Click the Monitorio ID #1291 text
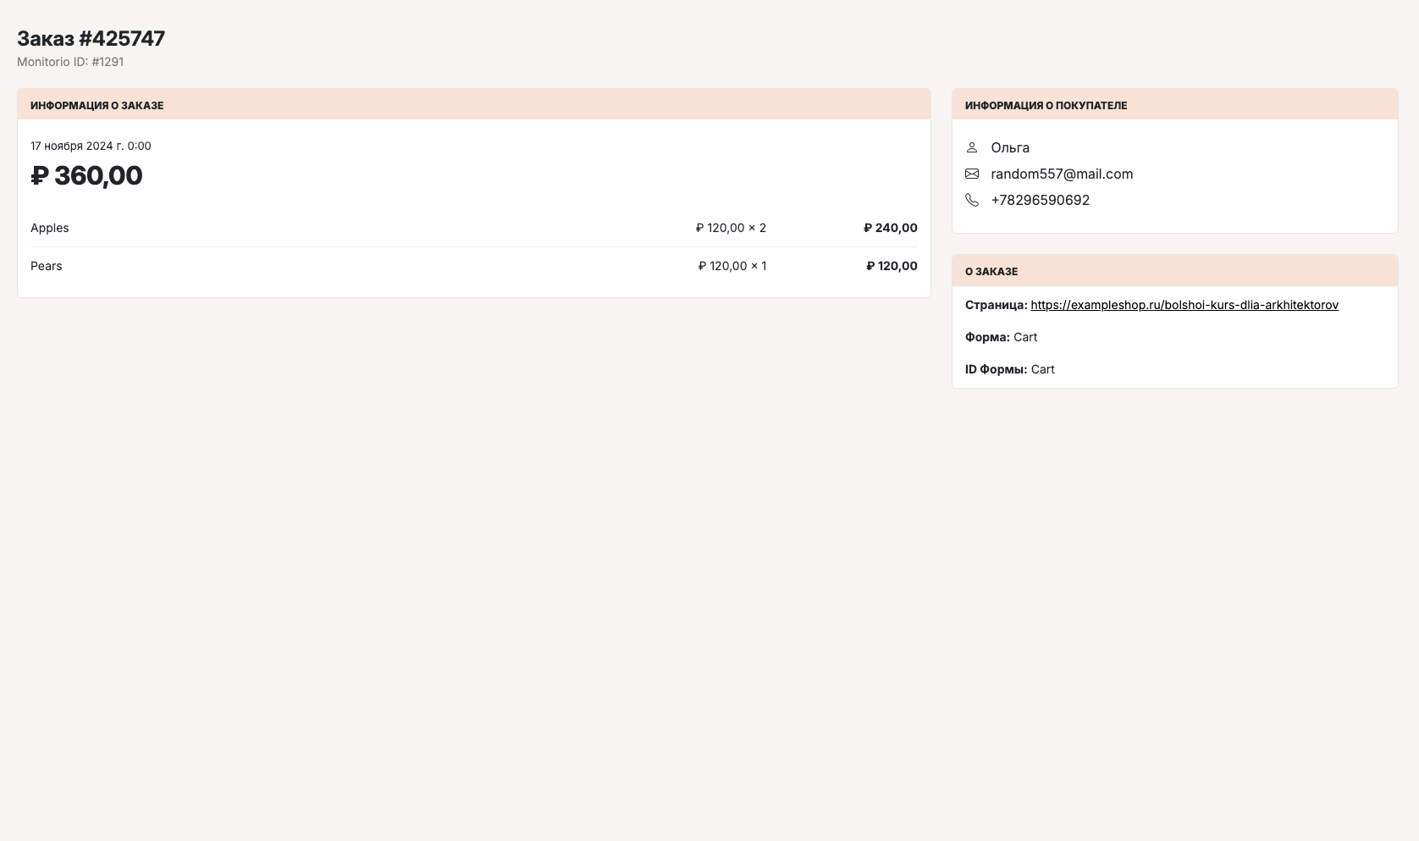The width and height of the screenshot is (1419, 841). pos(70,62)
